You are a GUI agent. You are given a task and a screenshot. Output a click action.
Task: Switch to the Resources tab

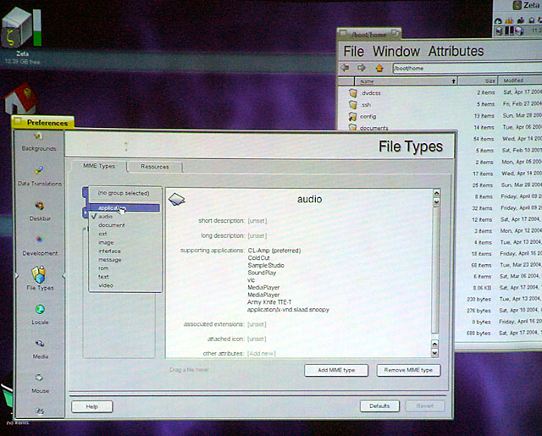point(154,167)
